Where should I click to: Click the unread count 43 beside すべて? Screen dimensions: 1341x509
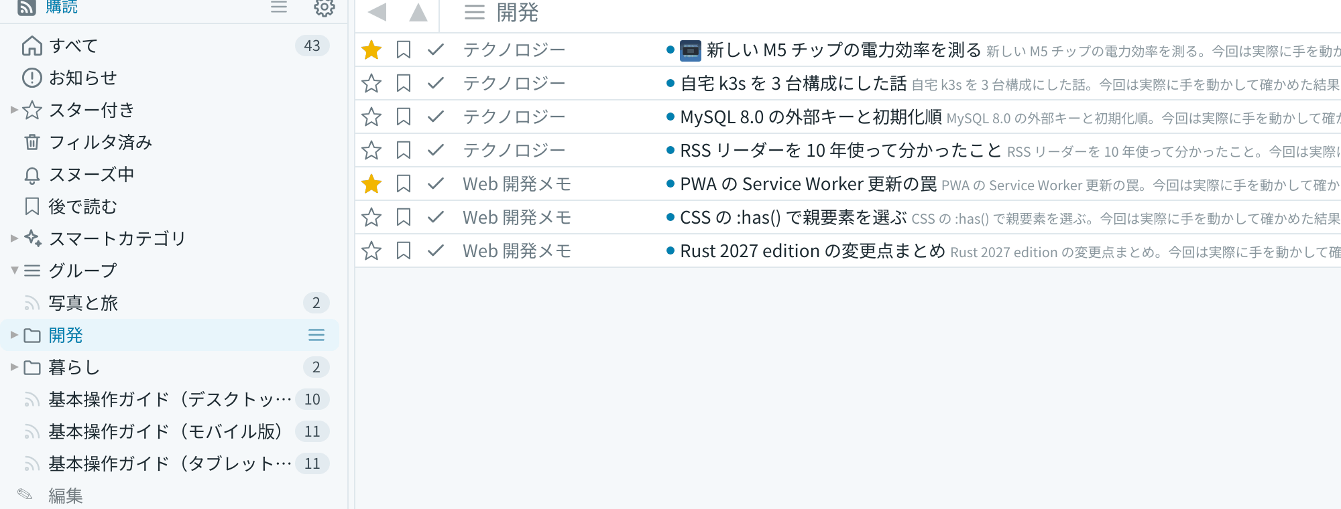pyautogui.click(x=312, y=46)
